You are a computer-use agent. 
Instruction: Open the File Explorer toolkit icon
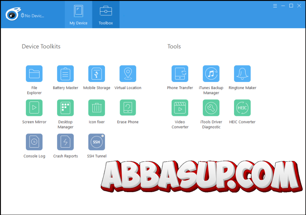(34, 74)
